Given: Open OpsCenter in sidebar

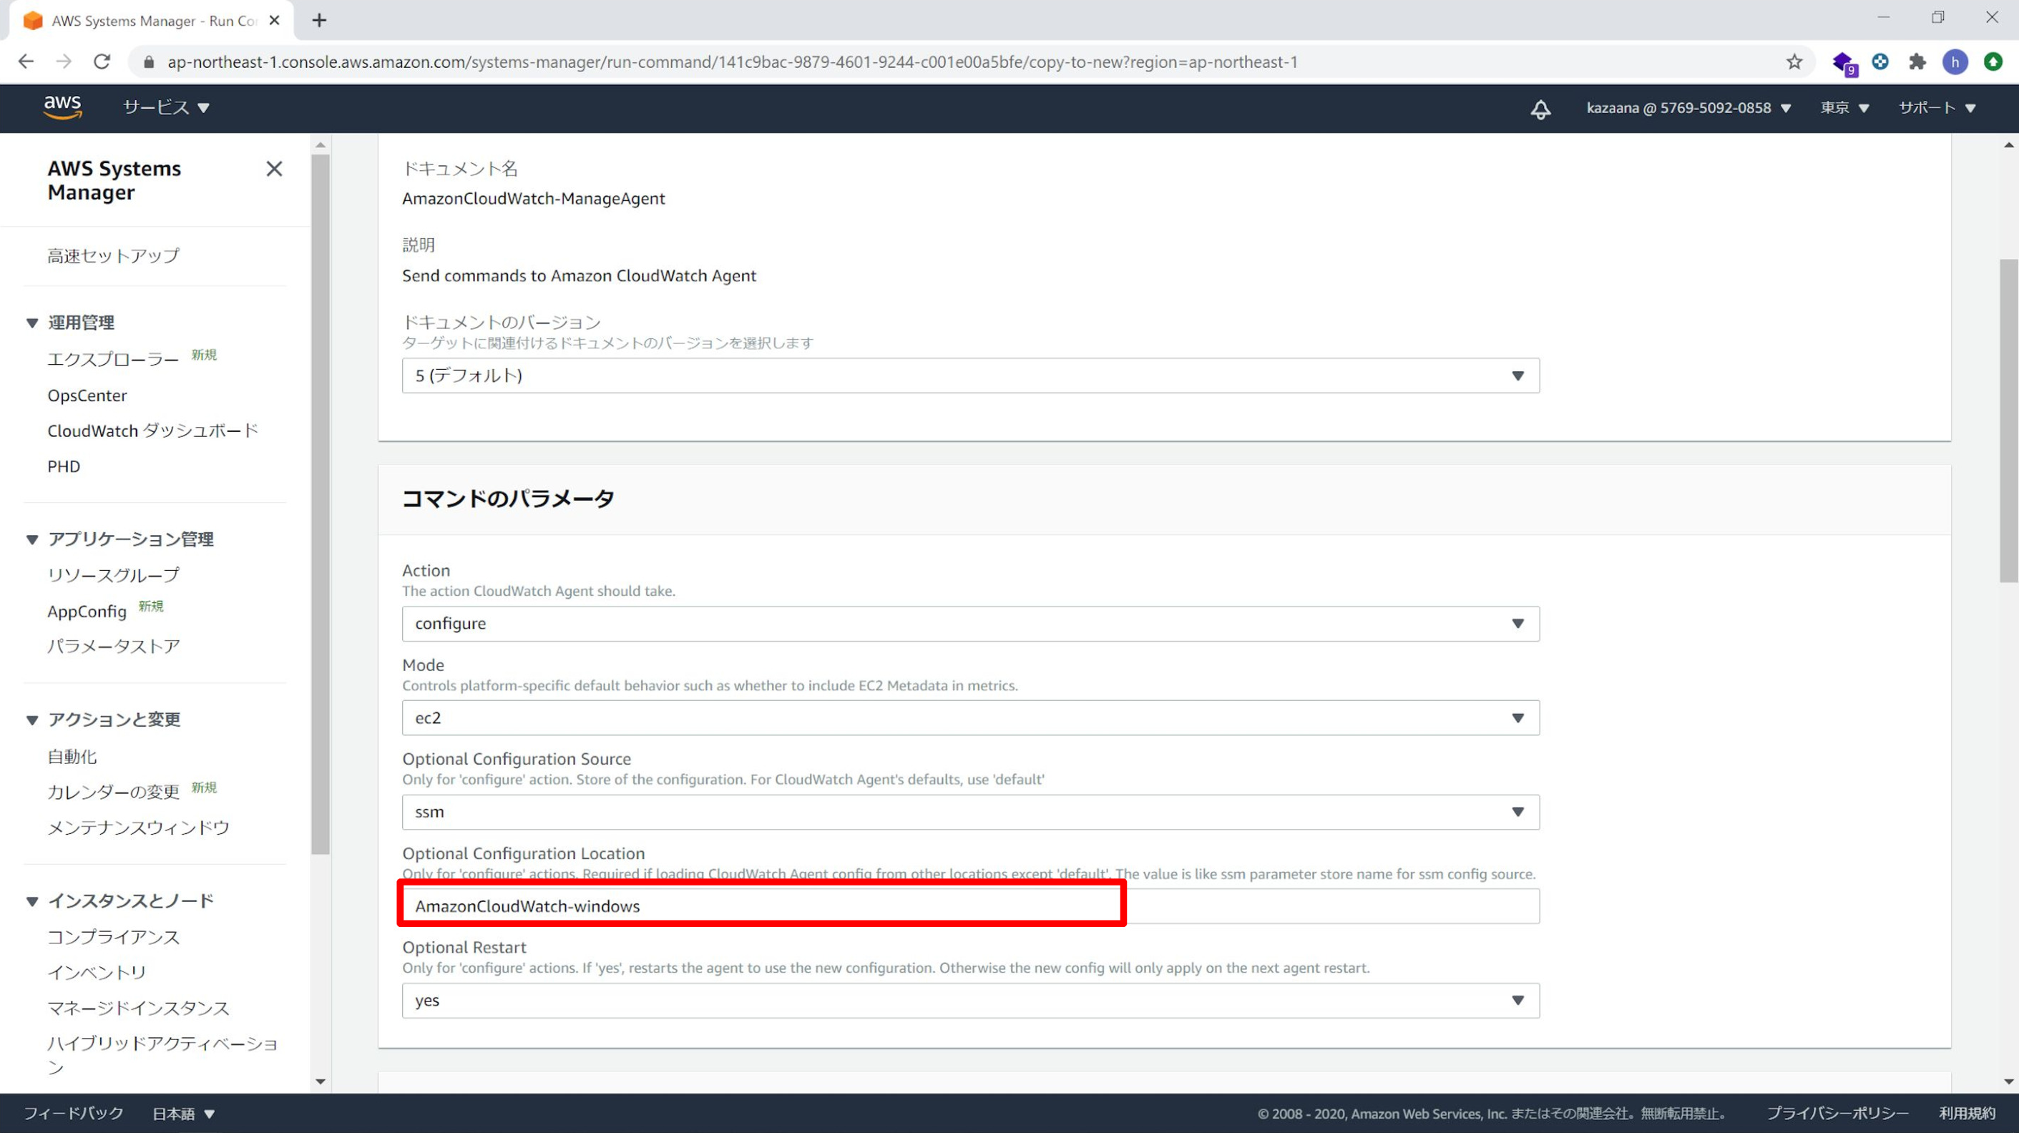Looking at the screenshot, I should click(x=87, y=396).
